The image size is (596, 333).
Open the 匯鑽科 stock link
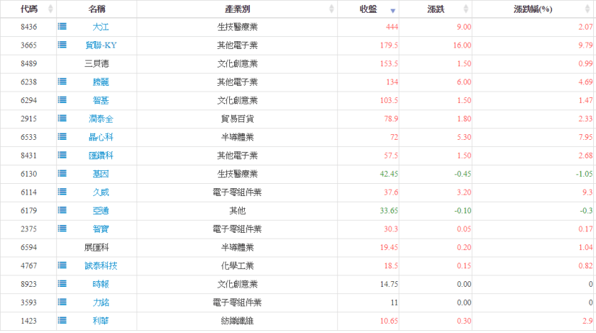[x=101, y=156]
